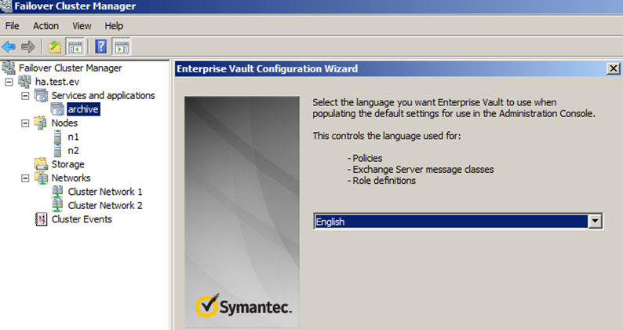Image resolution: width=623 pixels, height=330 pixels.
Task: Open the Action menu
Action: pos(46,26)
